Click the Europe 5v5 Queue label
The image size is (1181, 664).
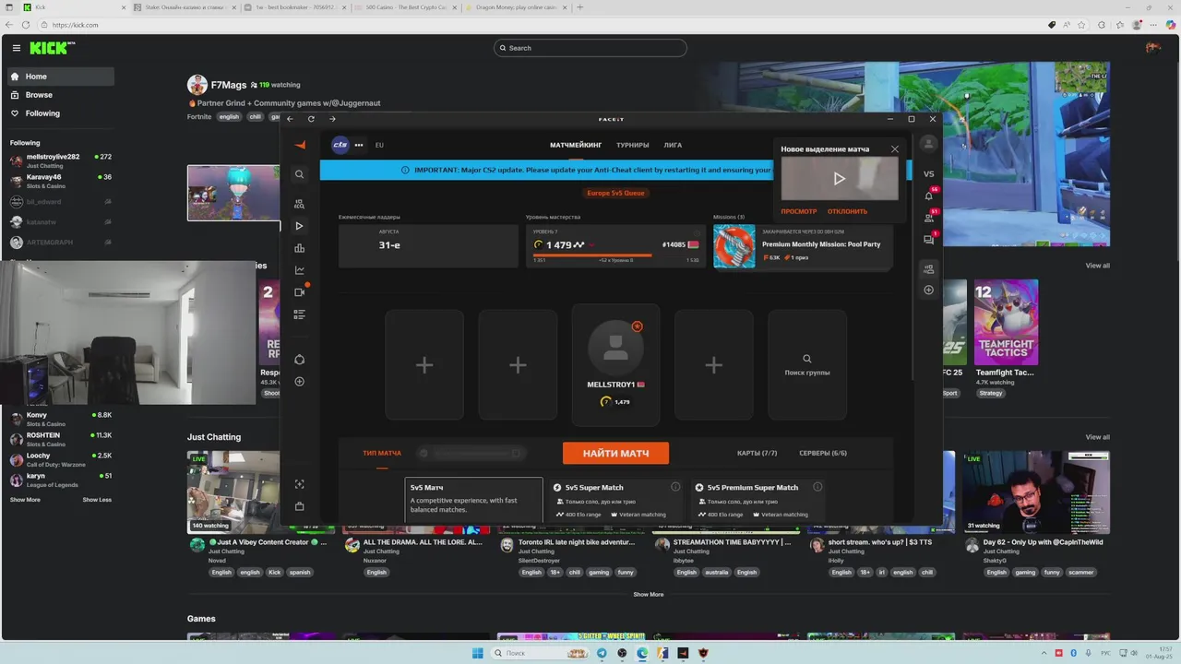(x=615, y=193)
